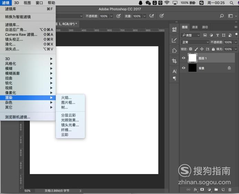Open the 视图 menu in menu bar

(x=27, y=3)
